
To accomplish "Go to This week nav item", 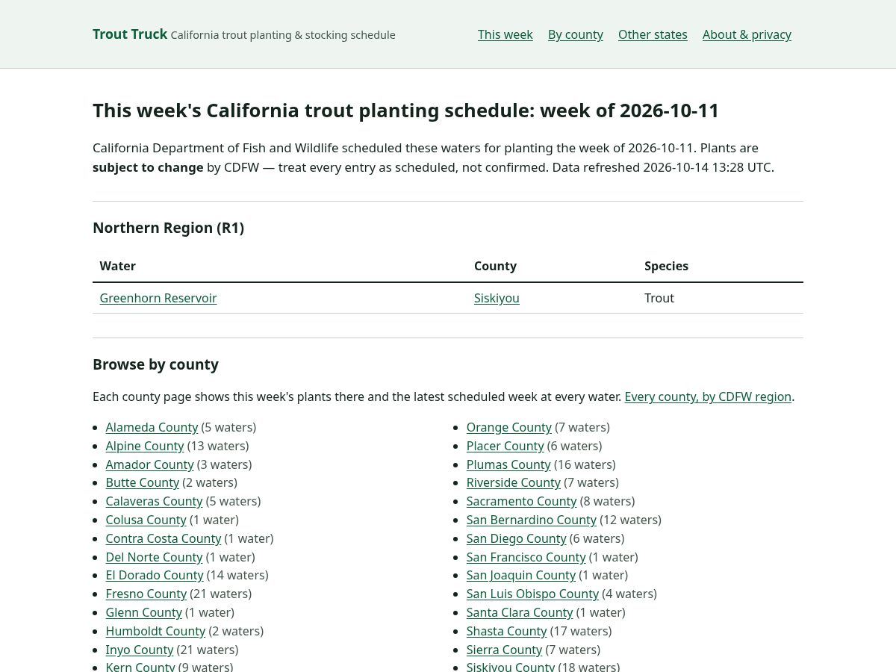I will 505,34.
